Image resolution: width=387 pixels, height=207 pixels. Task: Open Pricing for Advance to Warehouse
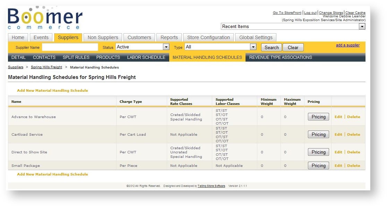pyautogui.click(x=318, y=117)
